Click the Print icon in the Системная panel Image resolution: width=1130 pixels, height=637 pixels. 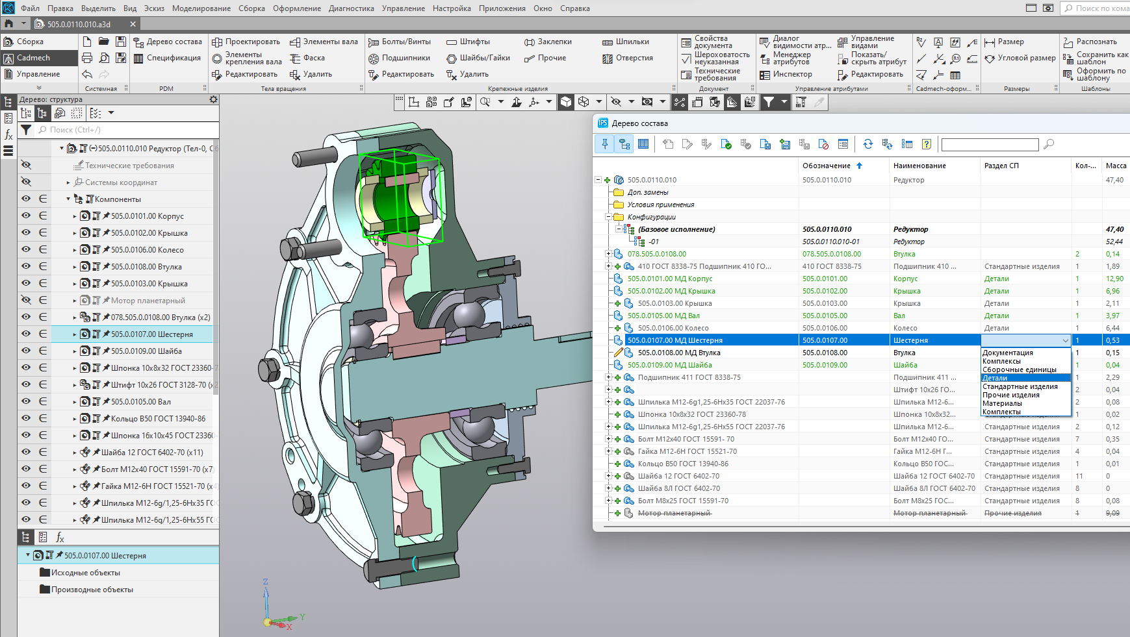click(x=87, y=58)
